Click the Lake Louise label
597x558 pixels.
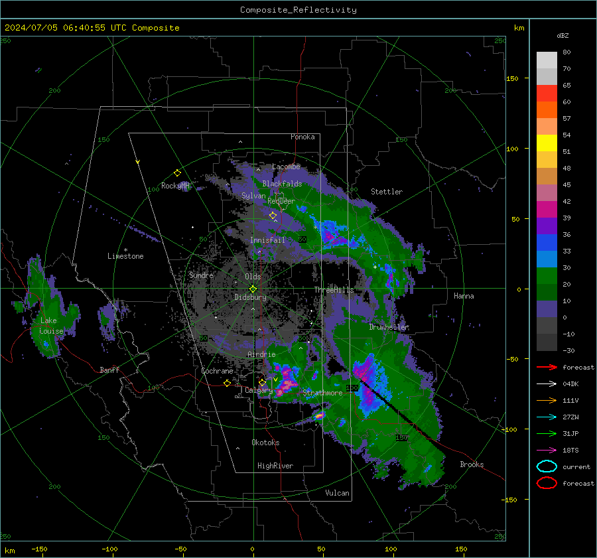click(51, 326)
